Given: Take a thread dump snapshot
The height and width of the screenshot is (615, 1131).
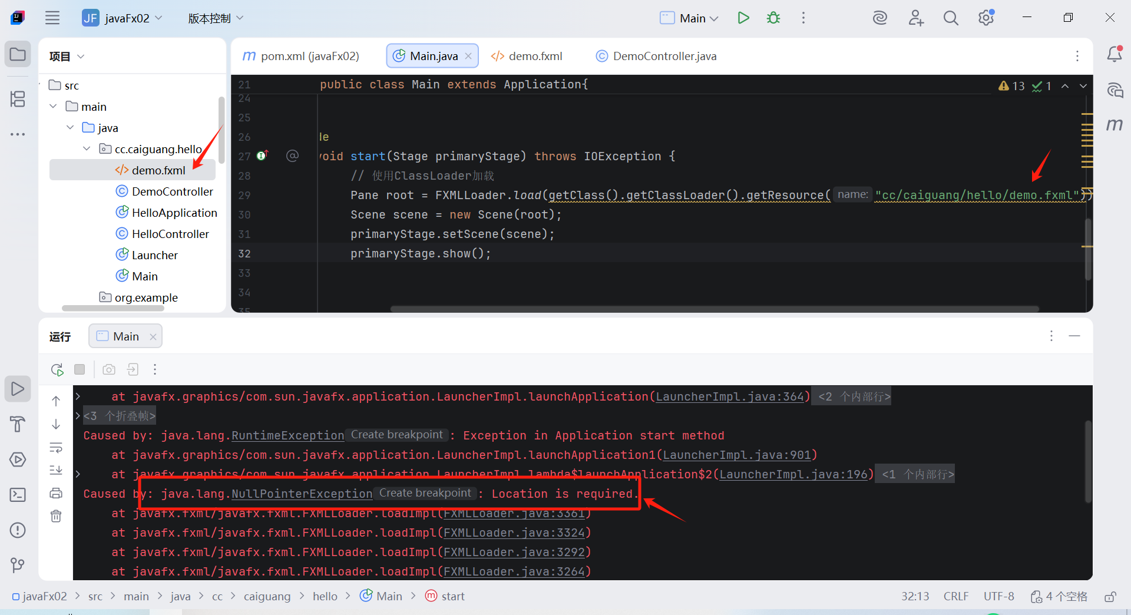Looking at the screenshot, I should click(x=109, y=369).
